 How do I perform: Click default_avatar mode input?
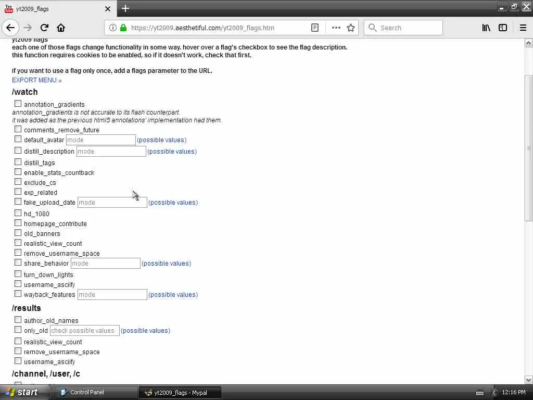(x=100, y=140)
